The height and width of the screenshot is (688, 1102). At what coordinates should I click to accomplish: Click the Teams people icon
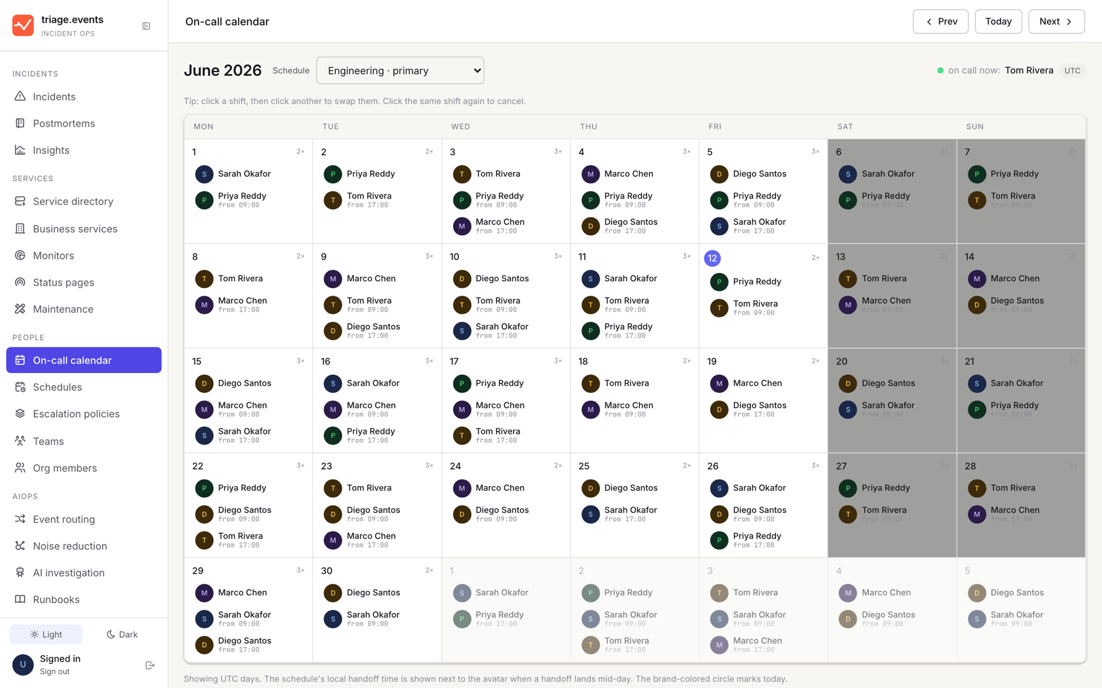[20, 441]
